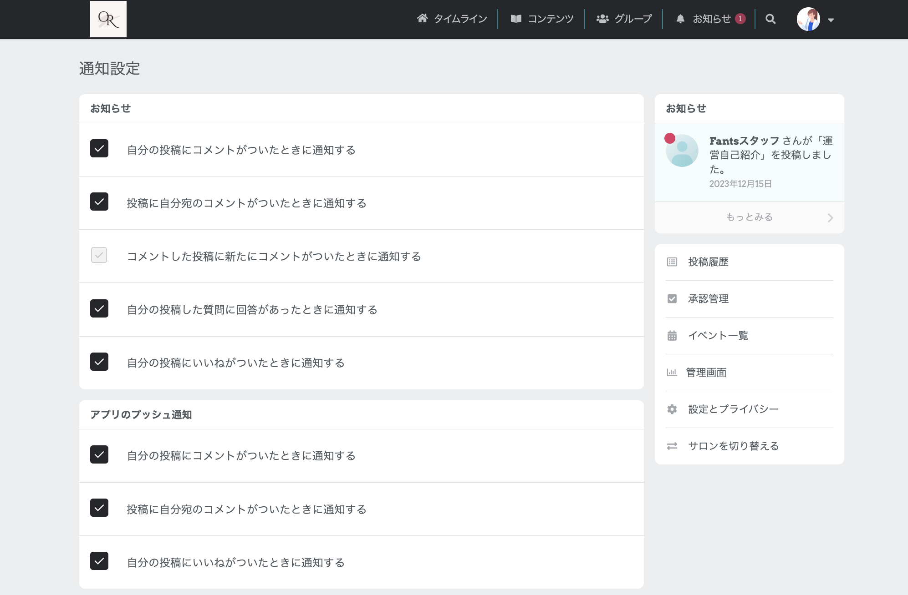Click the site logo in the top bar
908x595 pixels.
pyautogui.click(x=108, y=19)
